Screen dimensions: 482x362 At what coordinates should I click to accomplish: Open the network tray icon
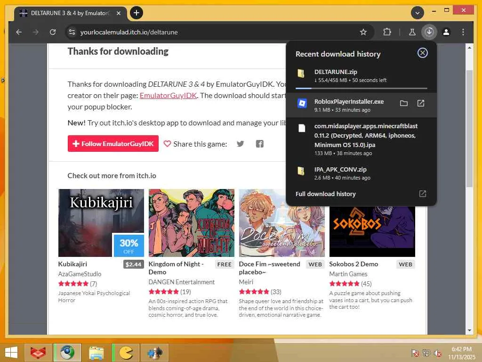point(426,353)
